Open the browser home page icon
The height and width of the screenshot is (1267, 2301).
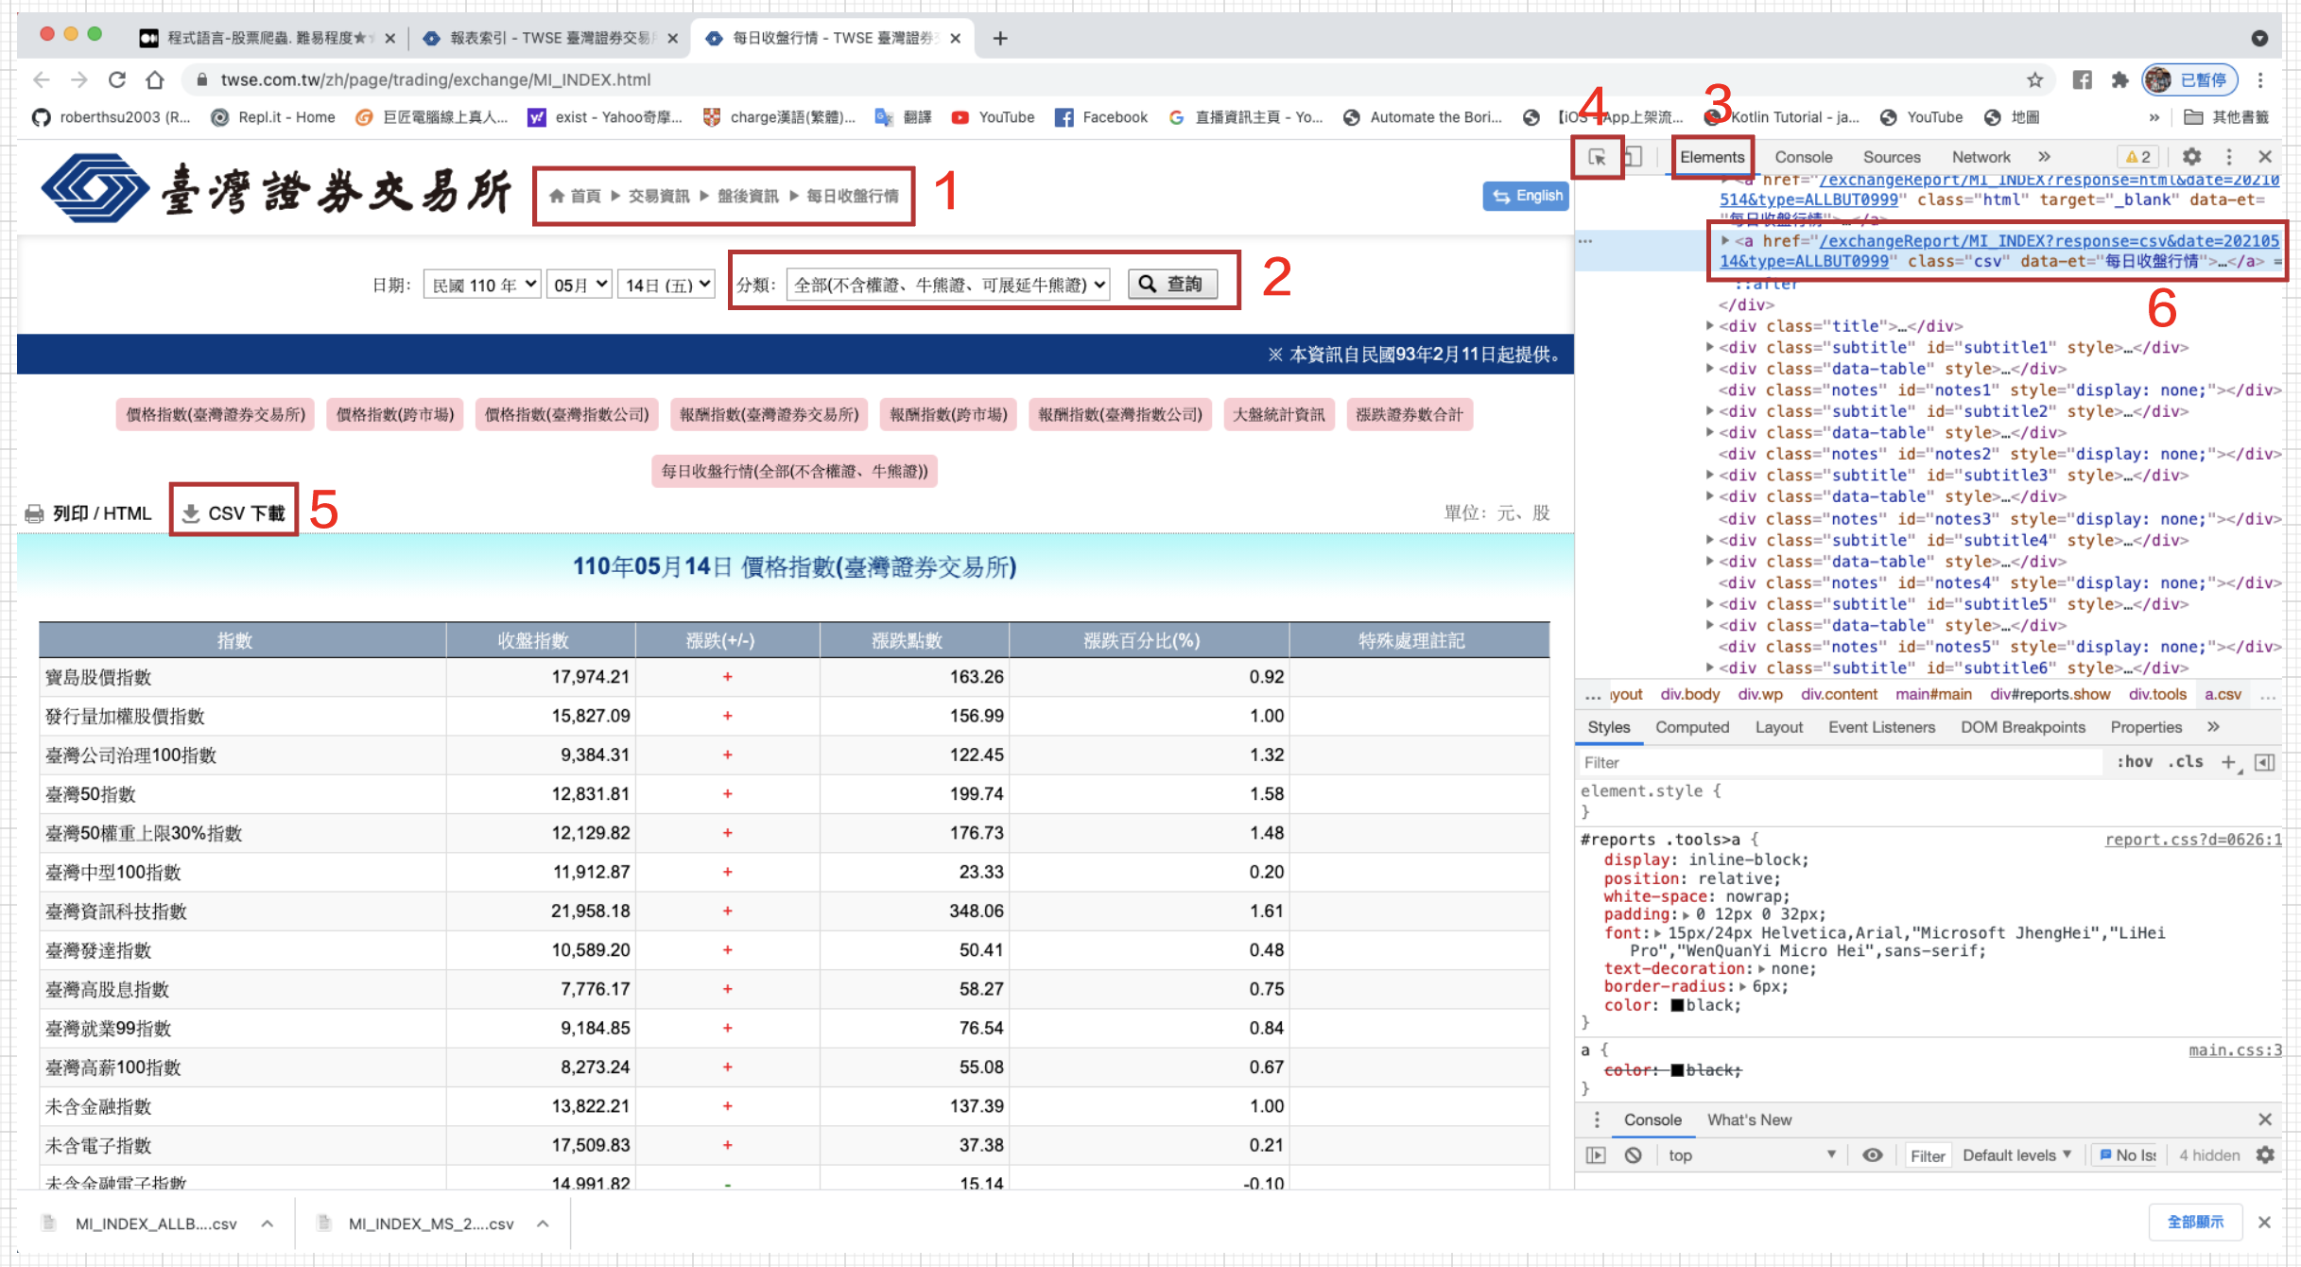(x=155, y=80)
